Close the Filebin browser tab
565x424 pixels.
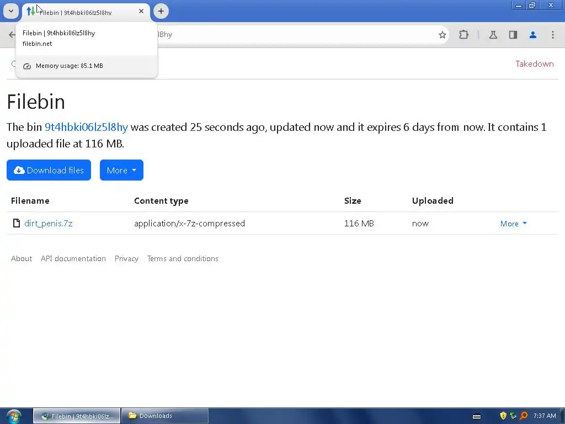[x=141, y=11]
